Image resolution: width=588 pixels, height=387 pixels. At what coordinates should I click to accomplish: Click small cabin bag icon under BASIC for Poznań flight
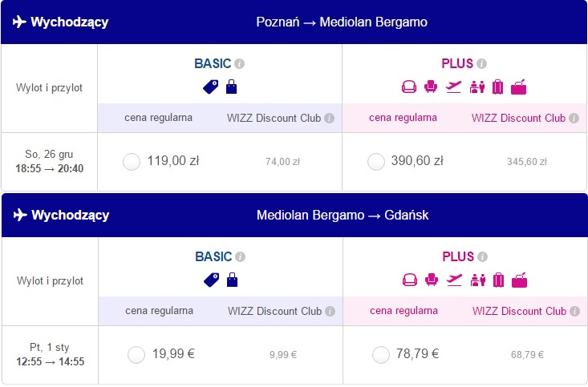231,87
